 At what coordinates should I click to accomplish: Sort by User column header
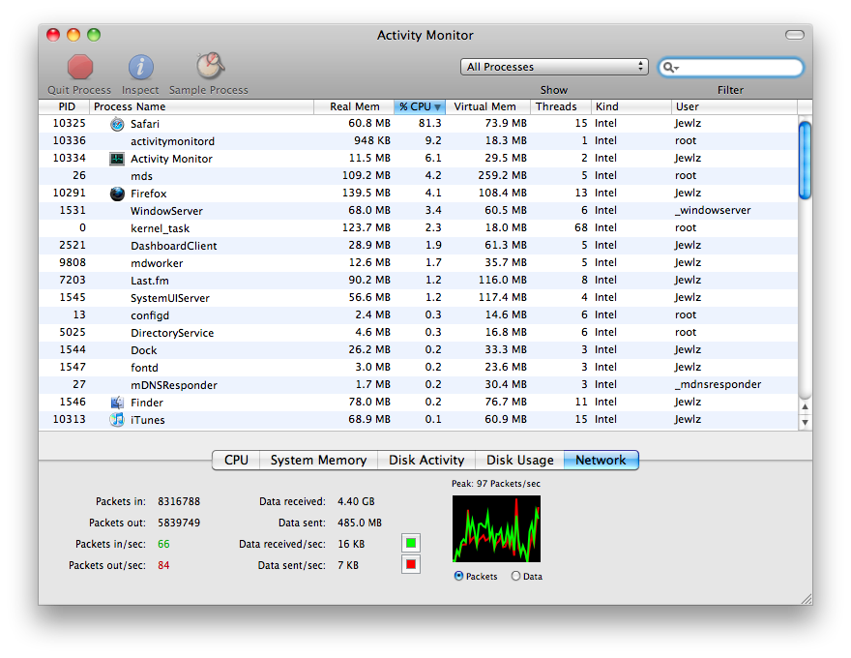[734, 106]
